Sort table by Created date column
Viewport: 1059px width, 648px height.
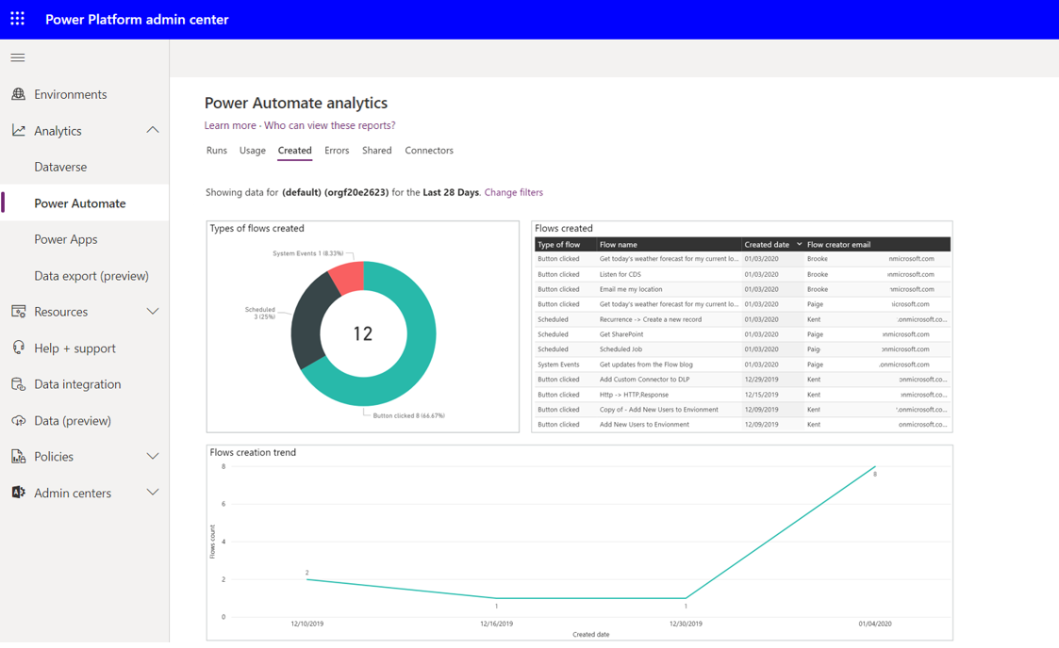pos(769,244)
